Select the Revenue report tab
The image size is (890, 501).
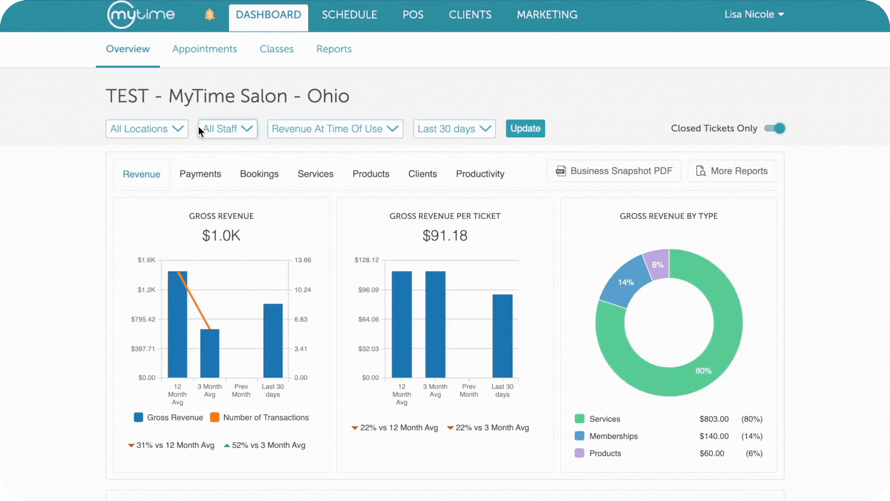pos(141,174)
